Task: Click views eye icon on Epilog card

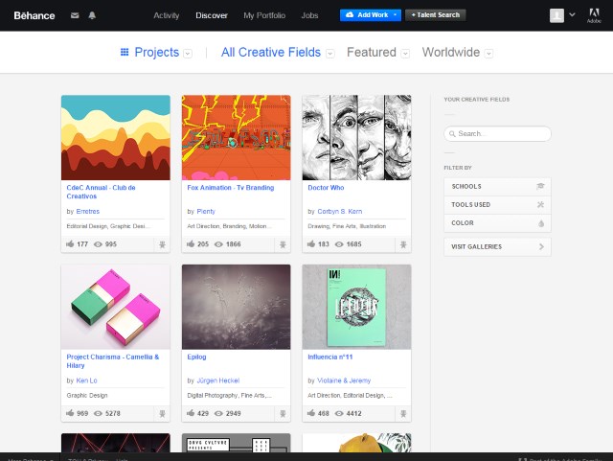Action: coord(218,413)
